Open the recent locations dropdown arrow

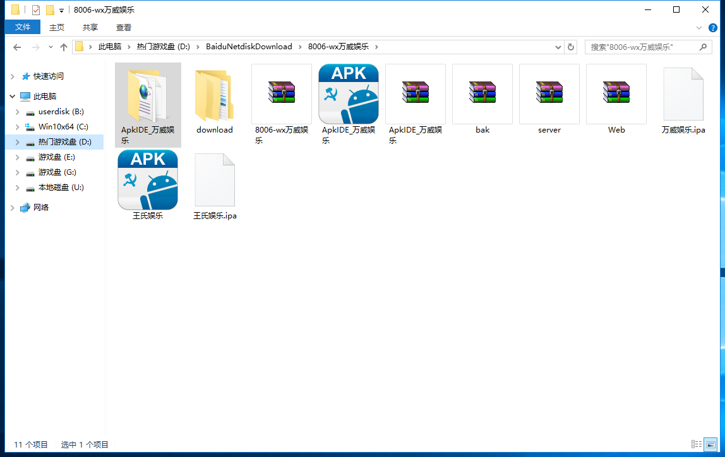click(51, 47)
